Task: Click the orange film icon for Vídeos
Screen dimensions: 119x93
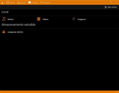Action: pyautogui.click(x=39, y=19)
